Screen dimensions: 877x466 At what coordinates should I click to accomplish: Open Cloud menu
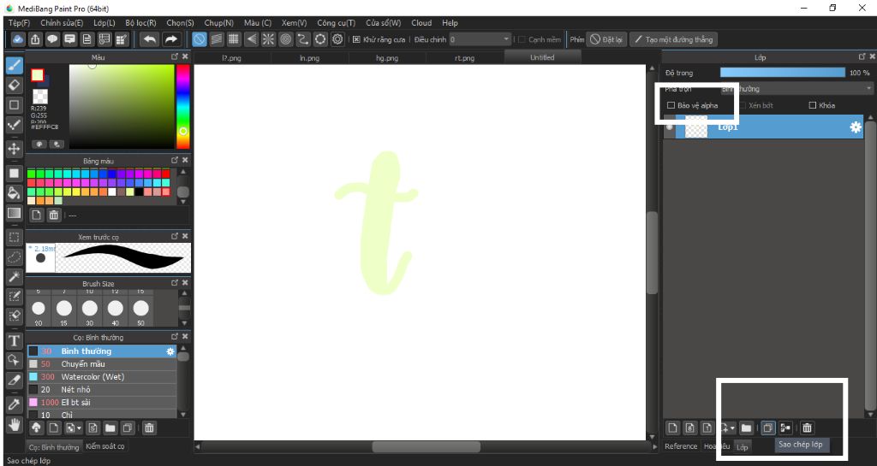coord(421,23)
